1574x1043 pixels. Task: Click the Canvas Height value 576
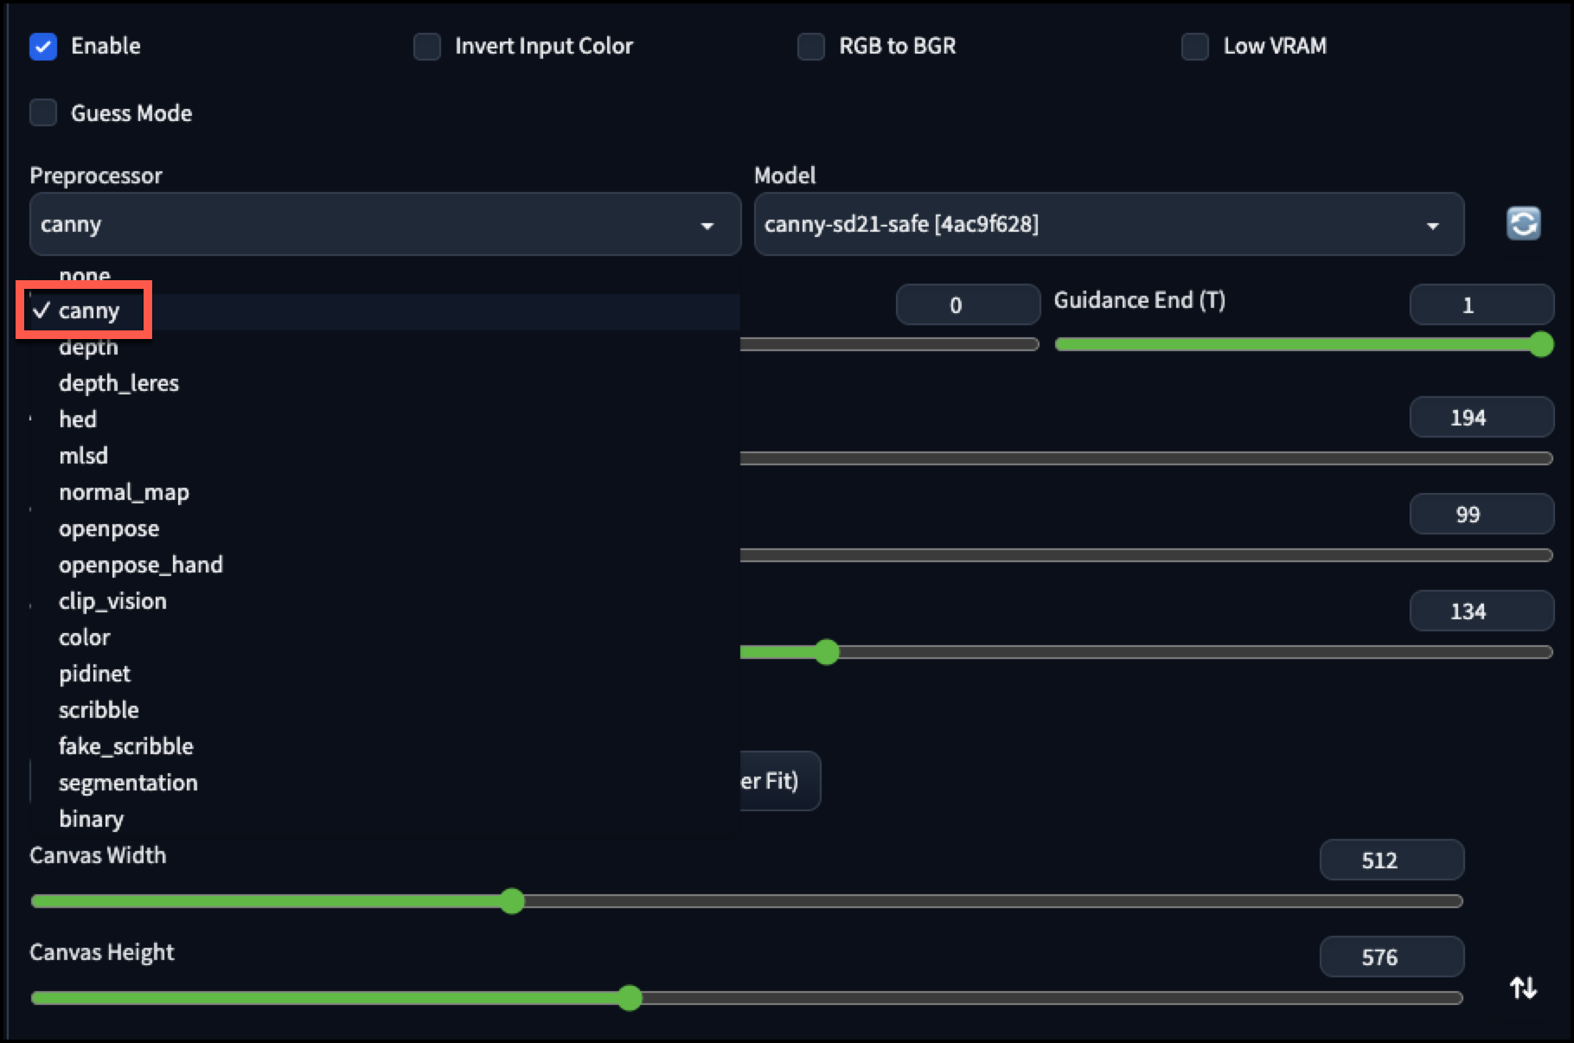[1392, 957]
